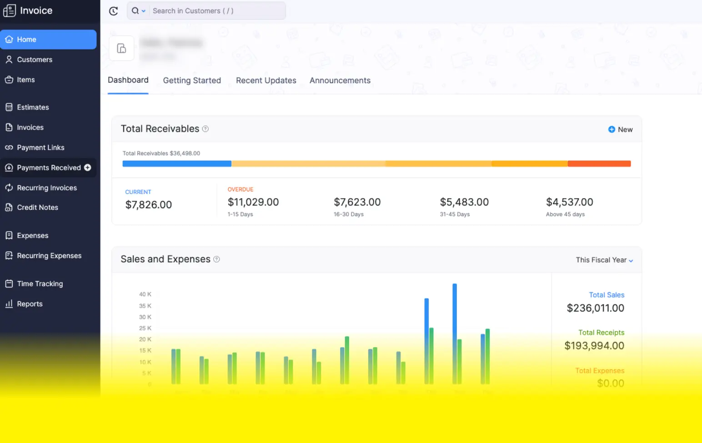Click the red segment of the receivables bar
The width and height of the screenshot is (702, 443).
click(599, 164)
